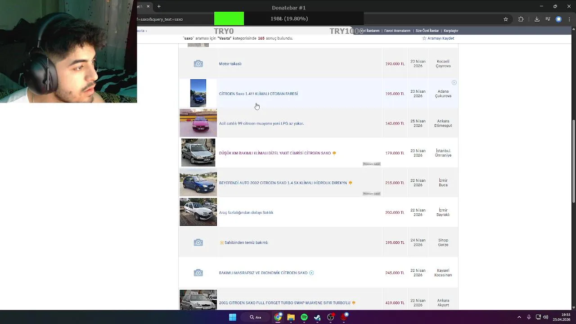The height and width of the screenshot is (324, 576).
Task: Open the taskbar search box Ara
Action: tap(256, 317)
